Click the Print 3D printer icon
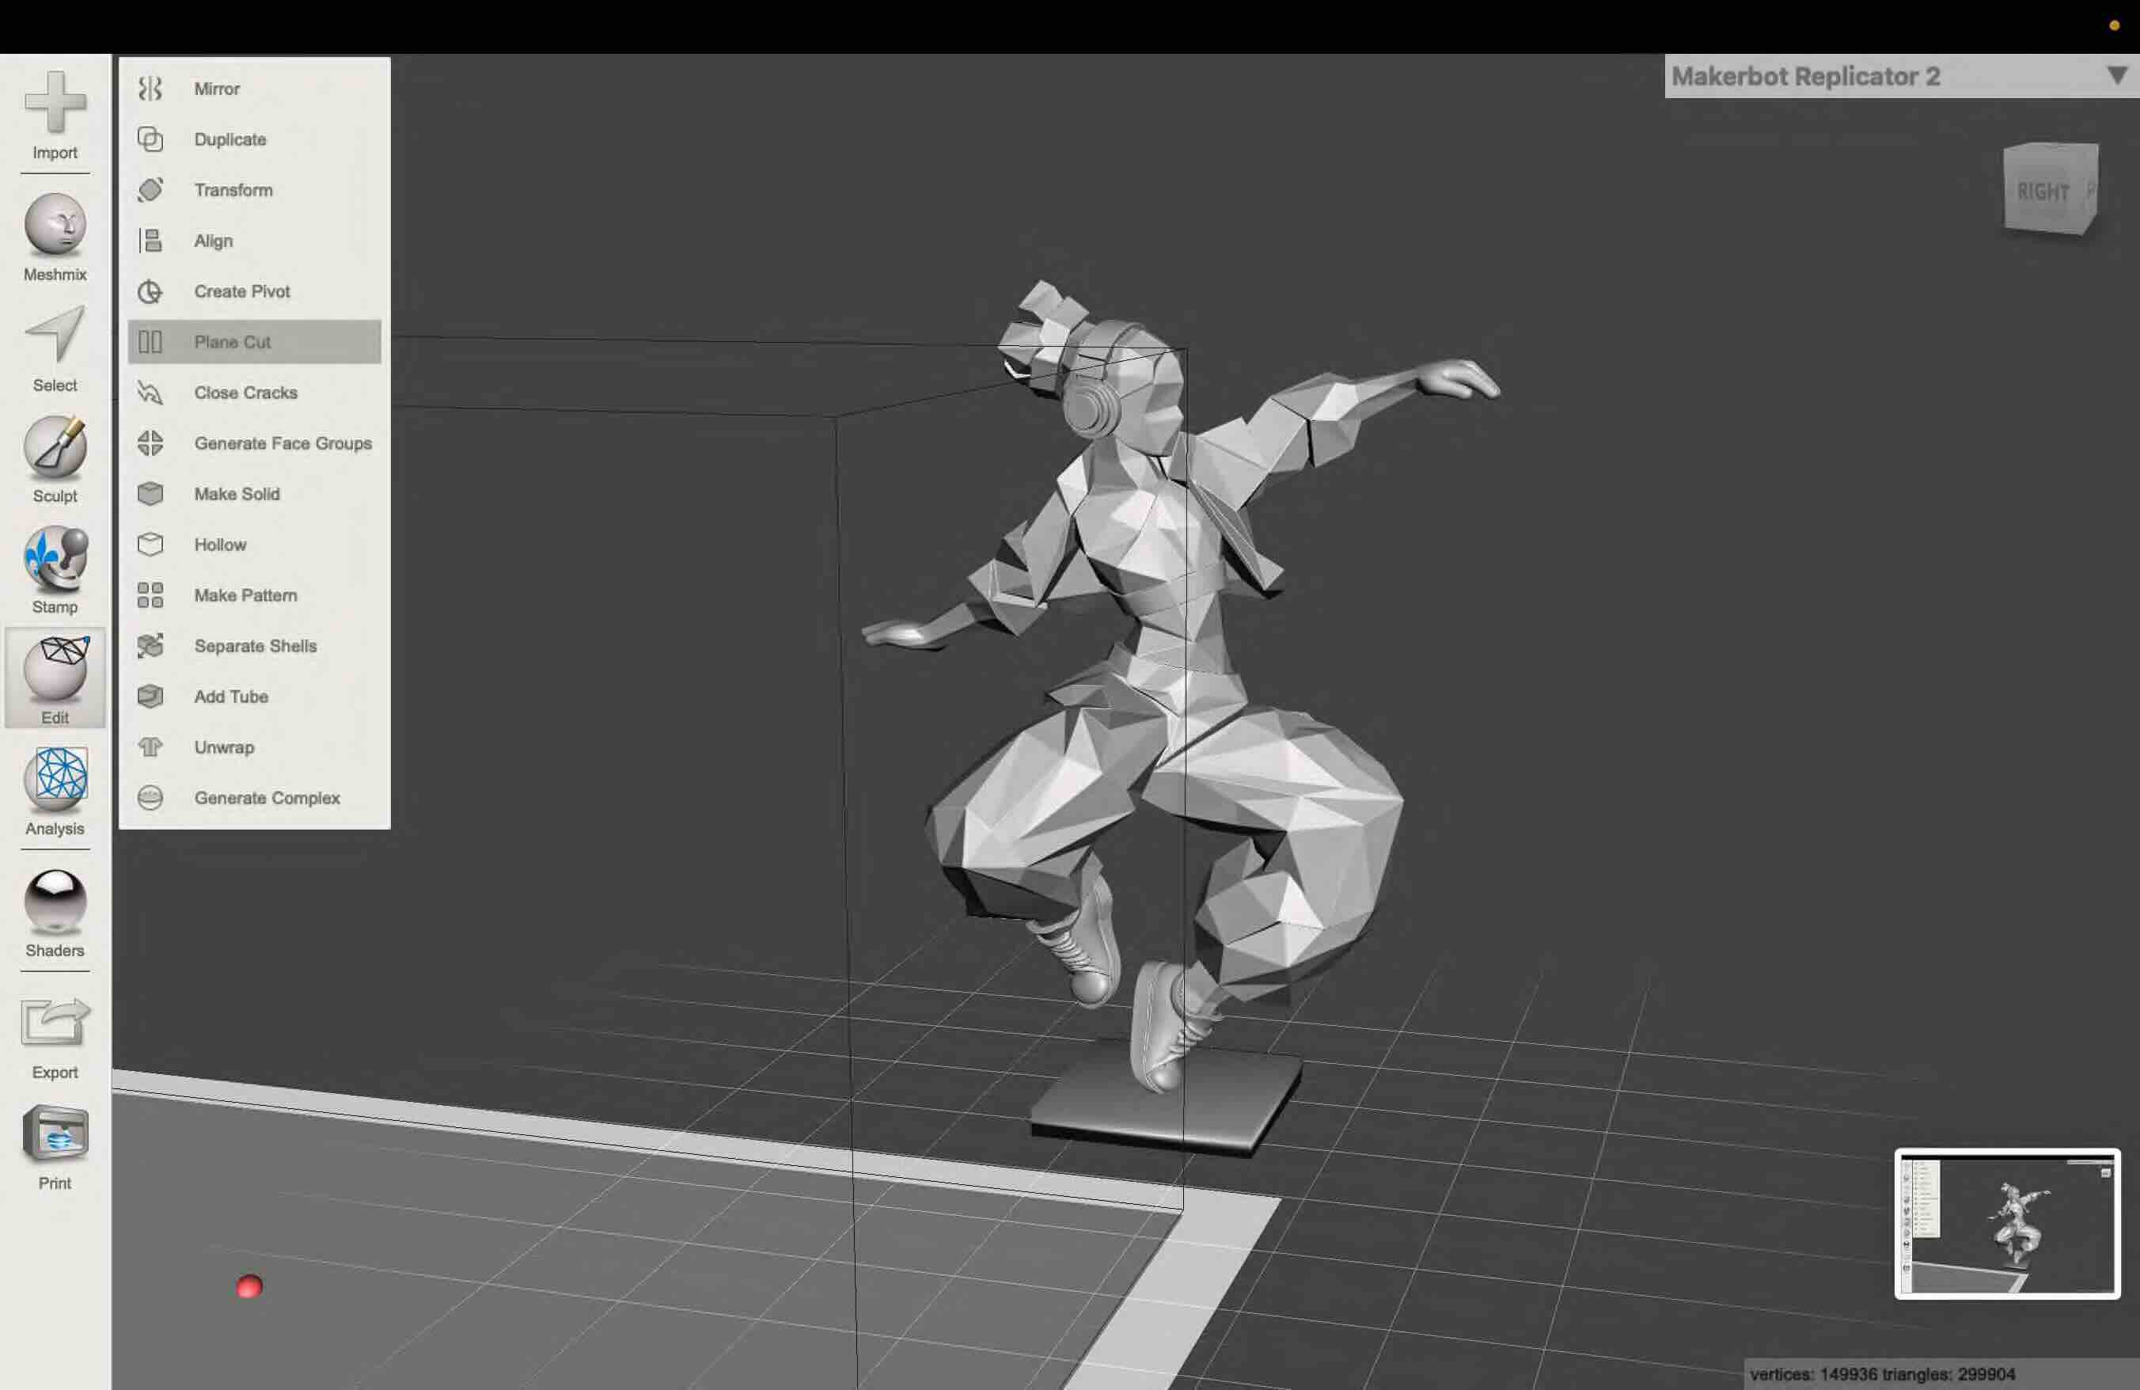The height and width of the screenshot is (1390, 2140). tap(55, 1134)
